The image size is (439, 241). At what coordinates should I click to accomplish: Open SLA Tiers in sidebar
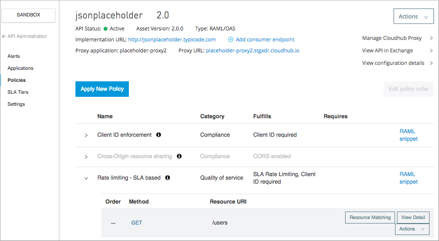pyautogui.click(x=18, y=92)
